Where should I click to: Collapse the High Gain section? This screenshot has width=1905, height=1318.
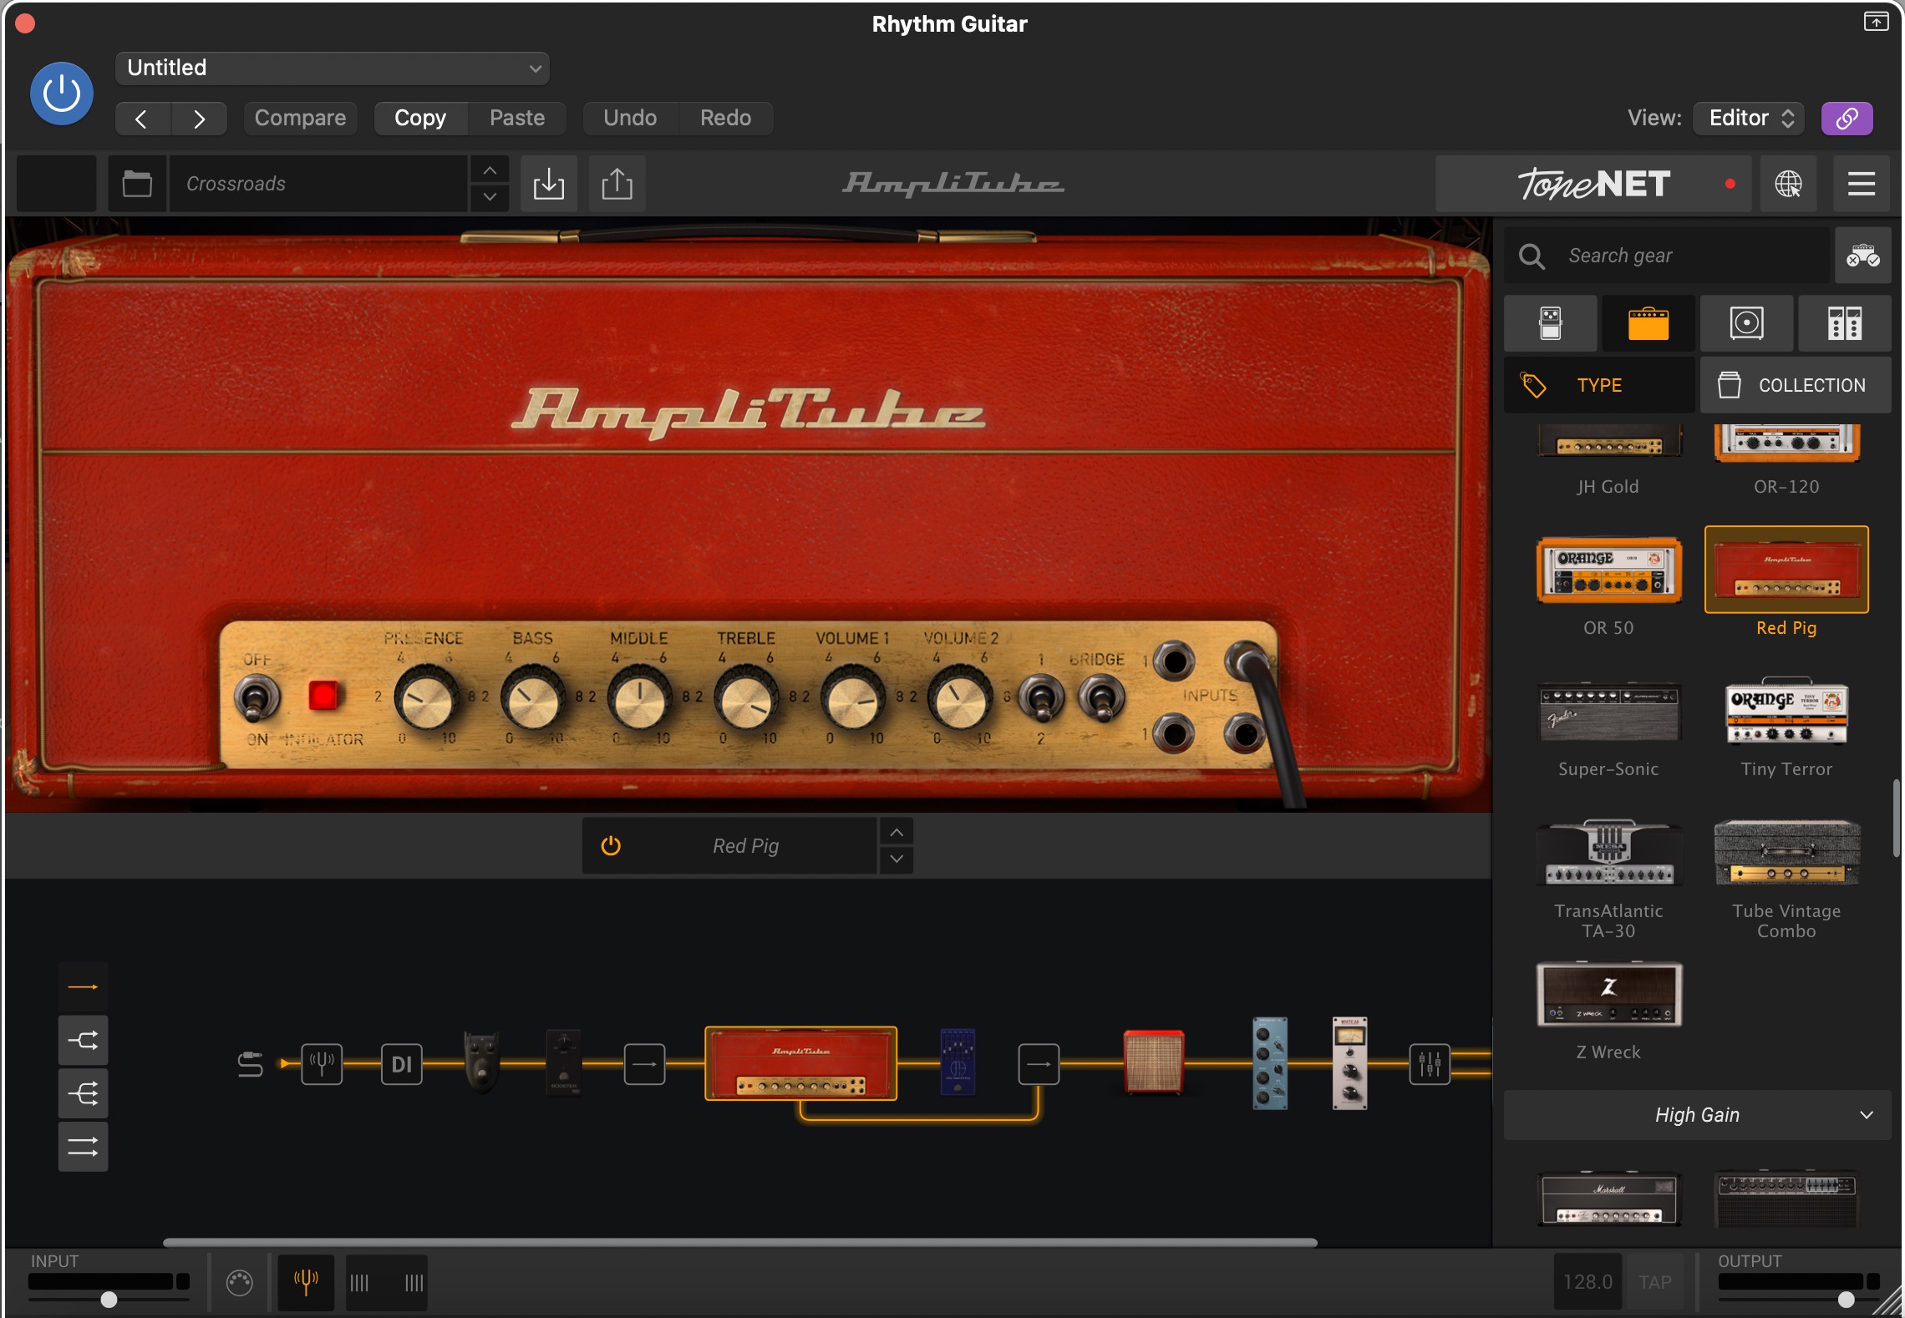point(1696,1115)
